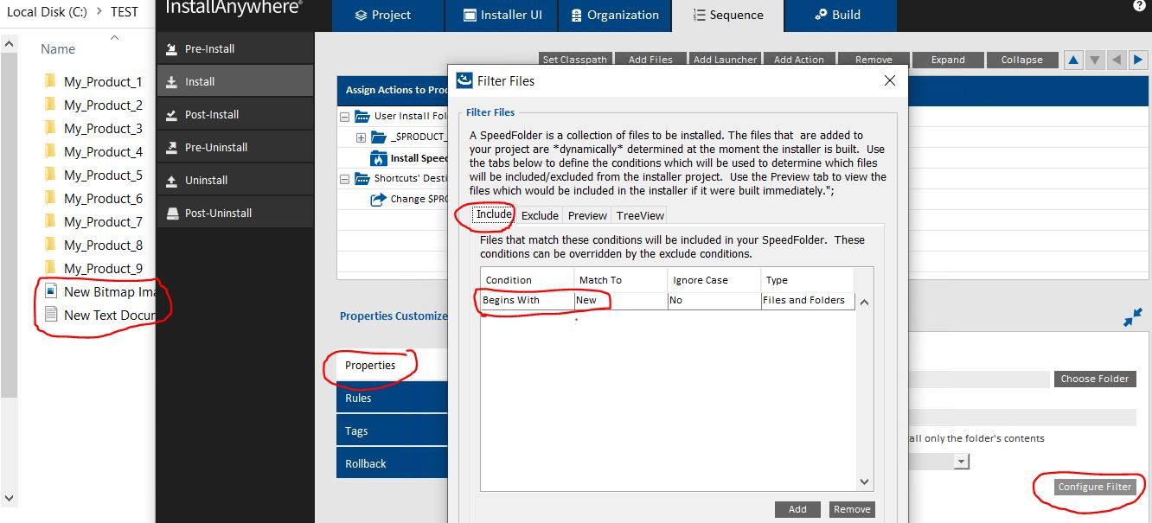1152x523 pixels.
Task: Select the Sequence tab
Action: 727,16
